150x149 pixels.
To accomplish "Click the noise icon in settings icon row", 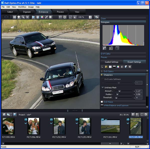I will coord(110,67).
